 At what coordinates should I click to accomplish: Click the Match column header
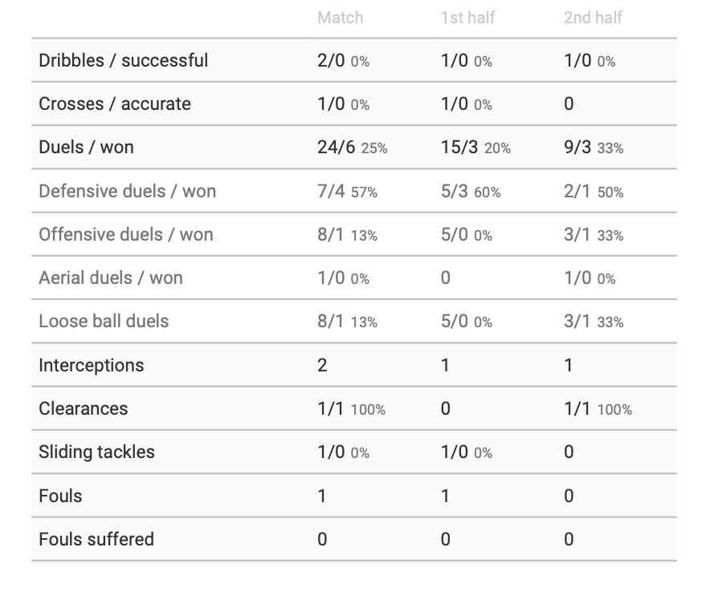(340, 18)
